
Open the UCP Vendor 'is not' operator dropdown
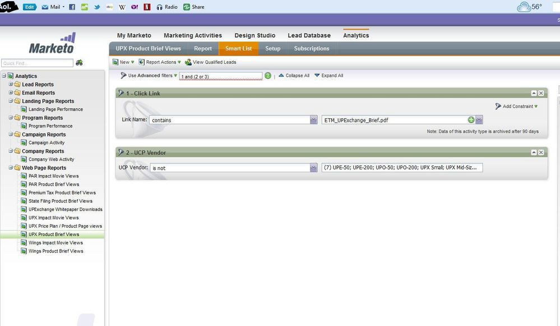(313, 167)
